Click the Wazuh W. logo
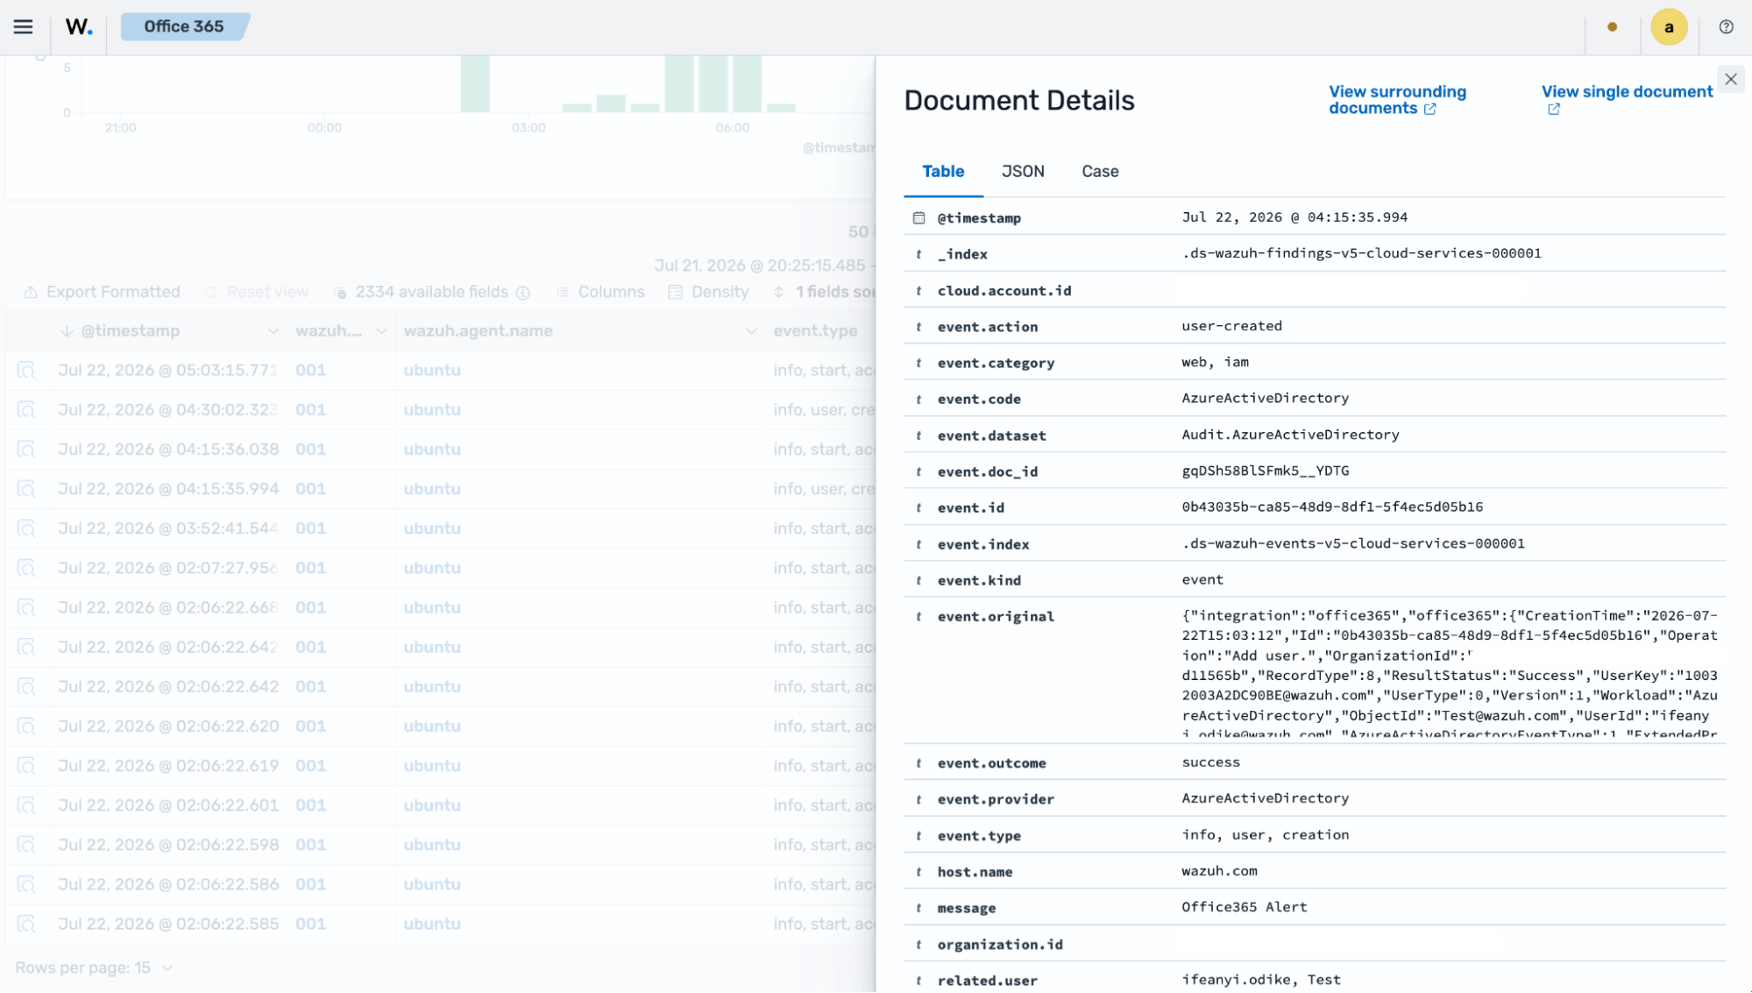Screen dimensions: 1752x993 (x=79, y=27)
